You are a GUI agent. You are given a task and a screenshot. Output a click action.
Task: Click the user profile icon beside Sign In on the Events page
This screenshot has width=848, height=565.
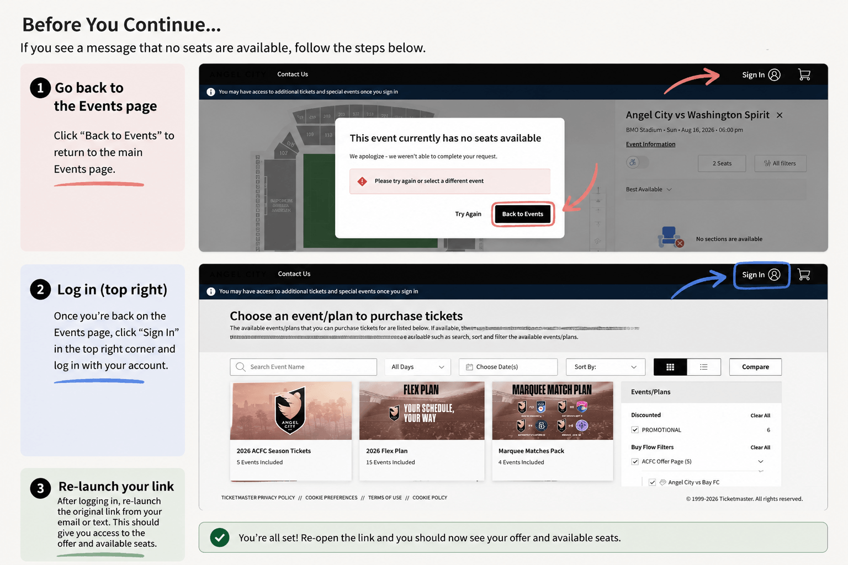(775, 274)
